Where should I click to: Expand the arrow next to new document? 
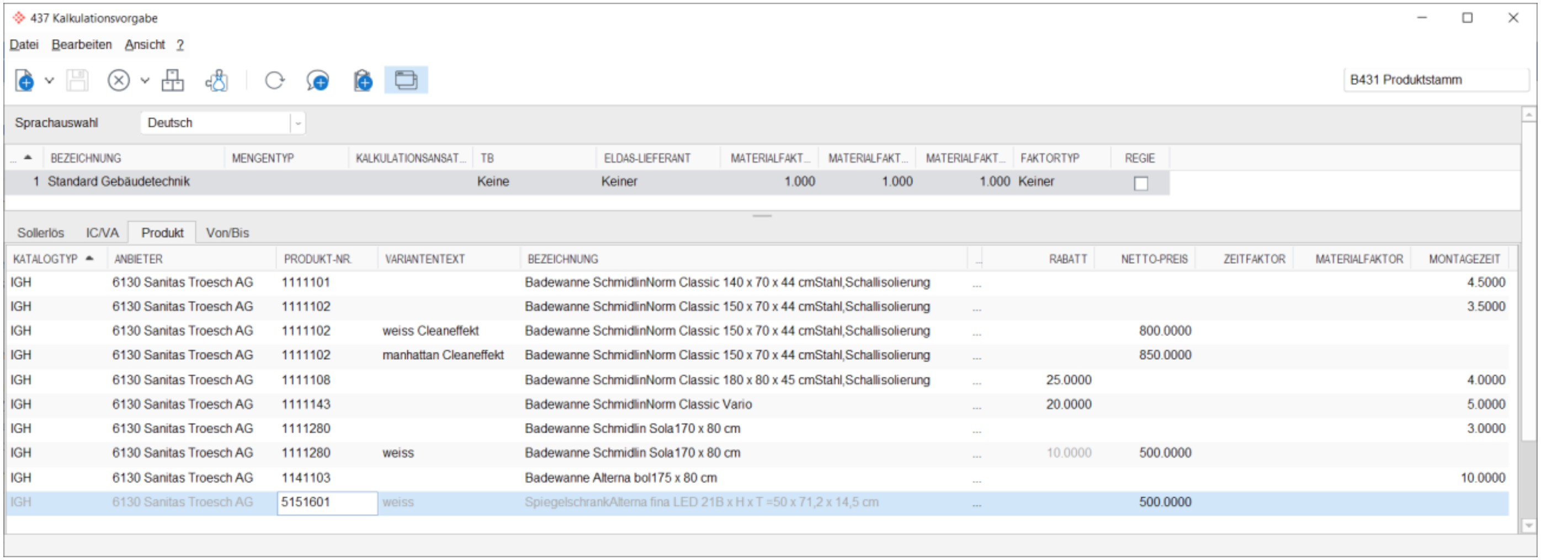click(50, 80)
